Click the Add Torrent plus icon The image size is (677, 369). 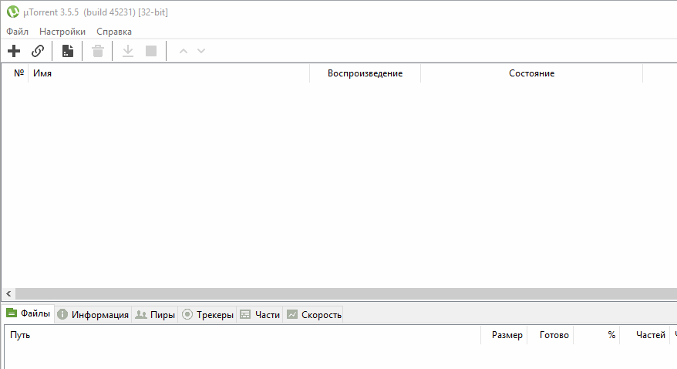click(x=14, y=51)
